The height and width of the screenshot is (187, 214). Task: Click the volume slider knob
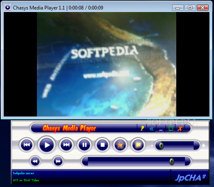click(x=161, y=146)
